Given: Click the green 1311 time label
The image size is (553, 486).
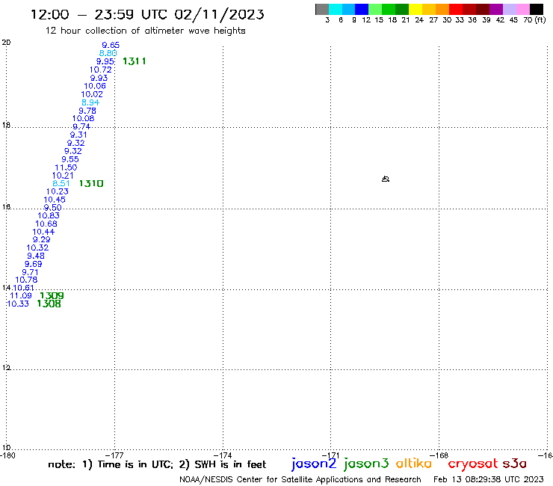Looking at the screenshot, I should click(x=134, y=61).
